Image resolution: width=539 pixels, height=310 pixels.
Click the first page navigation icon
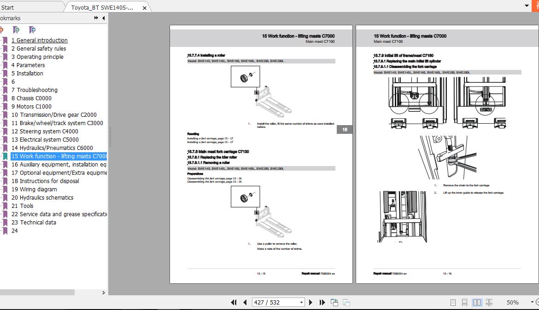234,302
